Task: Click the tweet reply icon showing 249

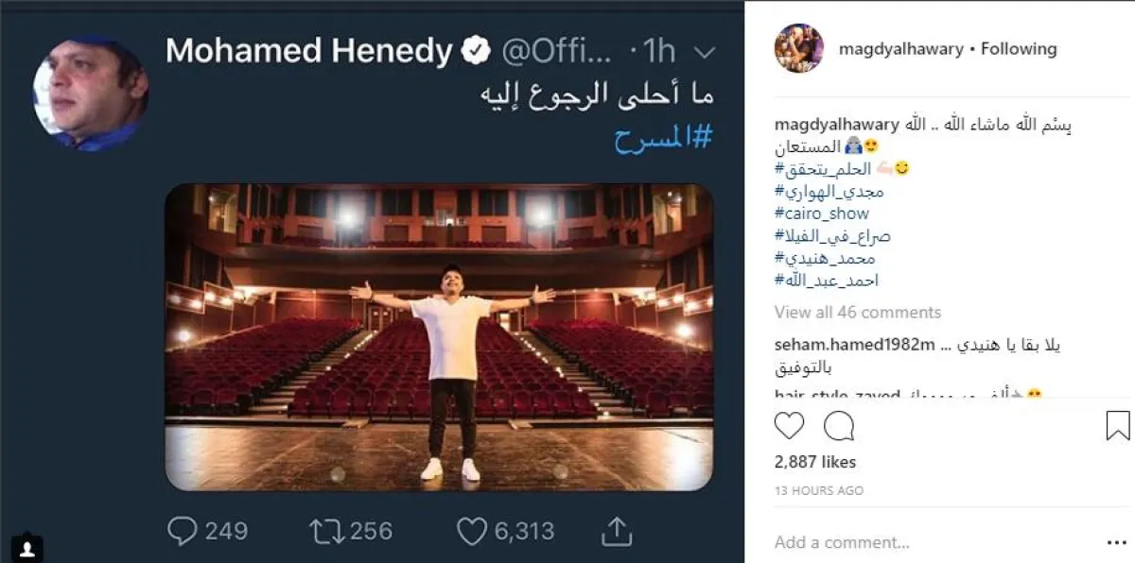Action: (x=182, y=532)
